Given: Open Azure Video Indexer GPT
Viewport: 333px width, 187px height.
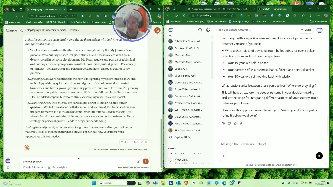Looking at the screenshot, I should 185,89.
